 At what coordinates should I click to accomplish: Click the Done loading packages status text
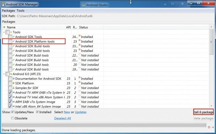[19, 130]
